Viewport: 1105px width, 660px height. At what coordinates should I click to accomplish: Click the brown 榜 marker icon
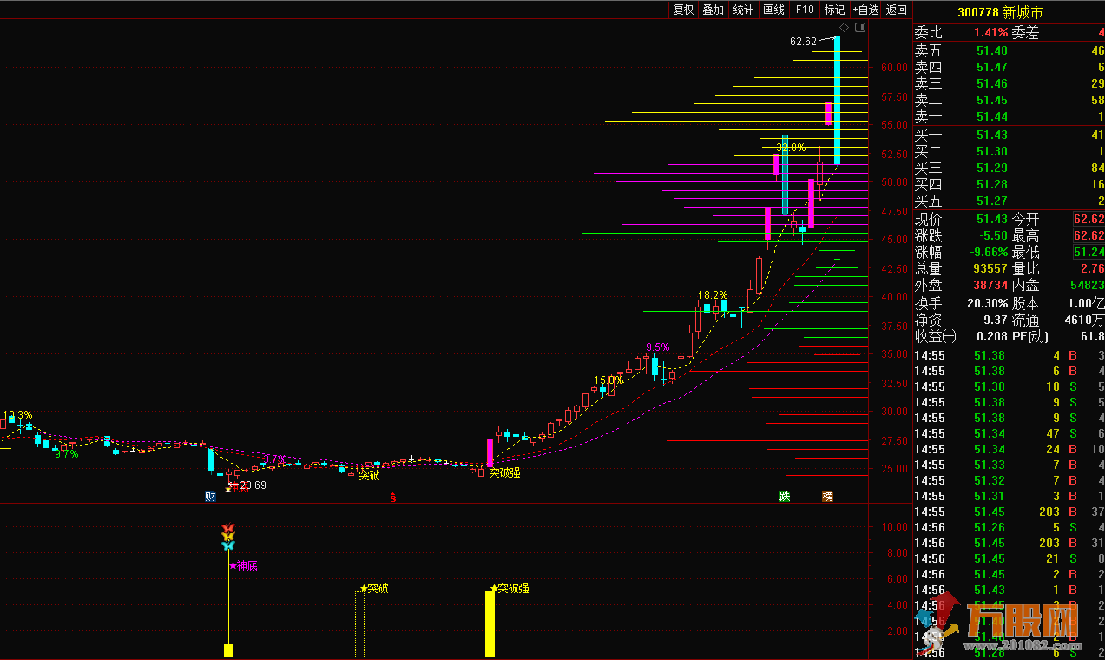(x=827, y=497)
